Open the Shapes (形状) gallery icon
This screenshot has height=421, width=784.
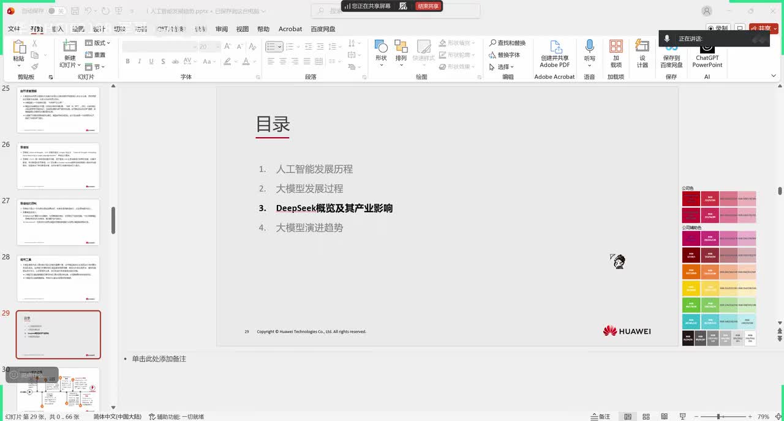tap(381, 47)
